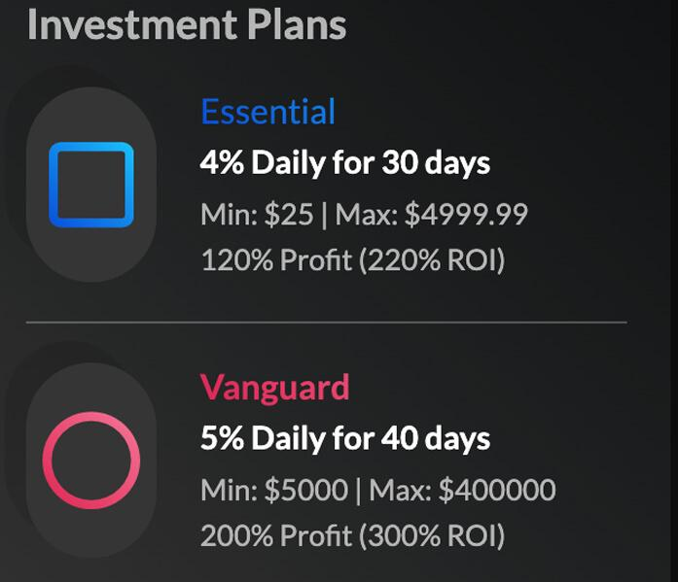
Task: Click the pink circle Vanguard plan icon
Action: tap(90, 461)
